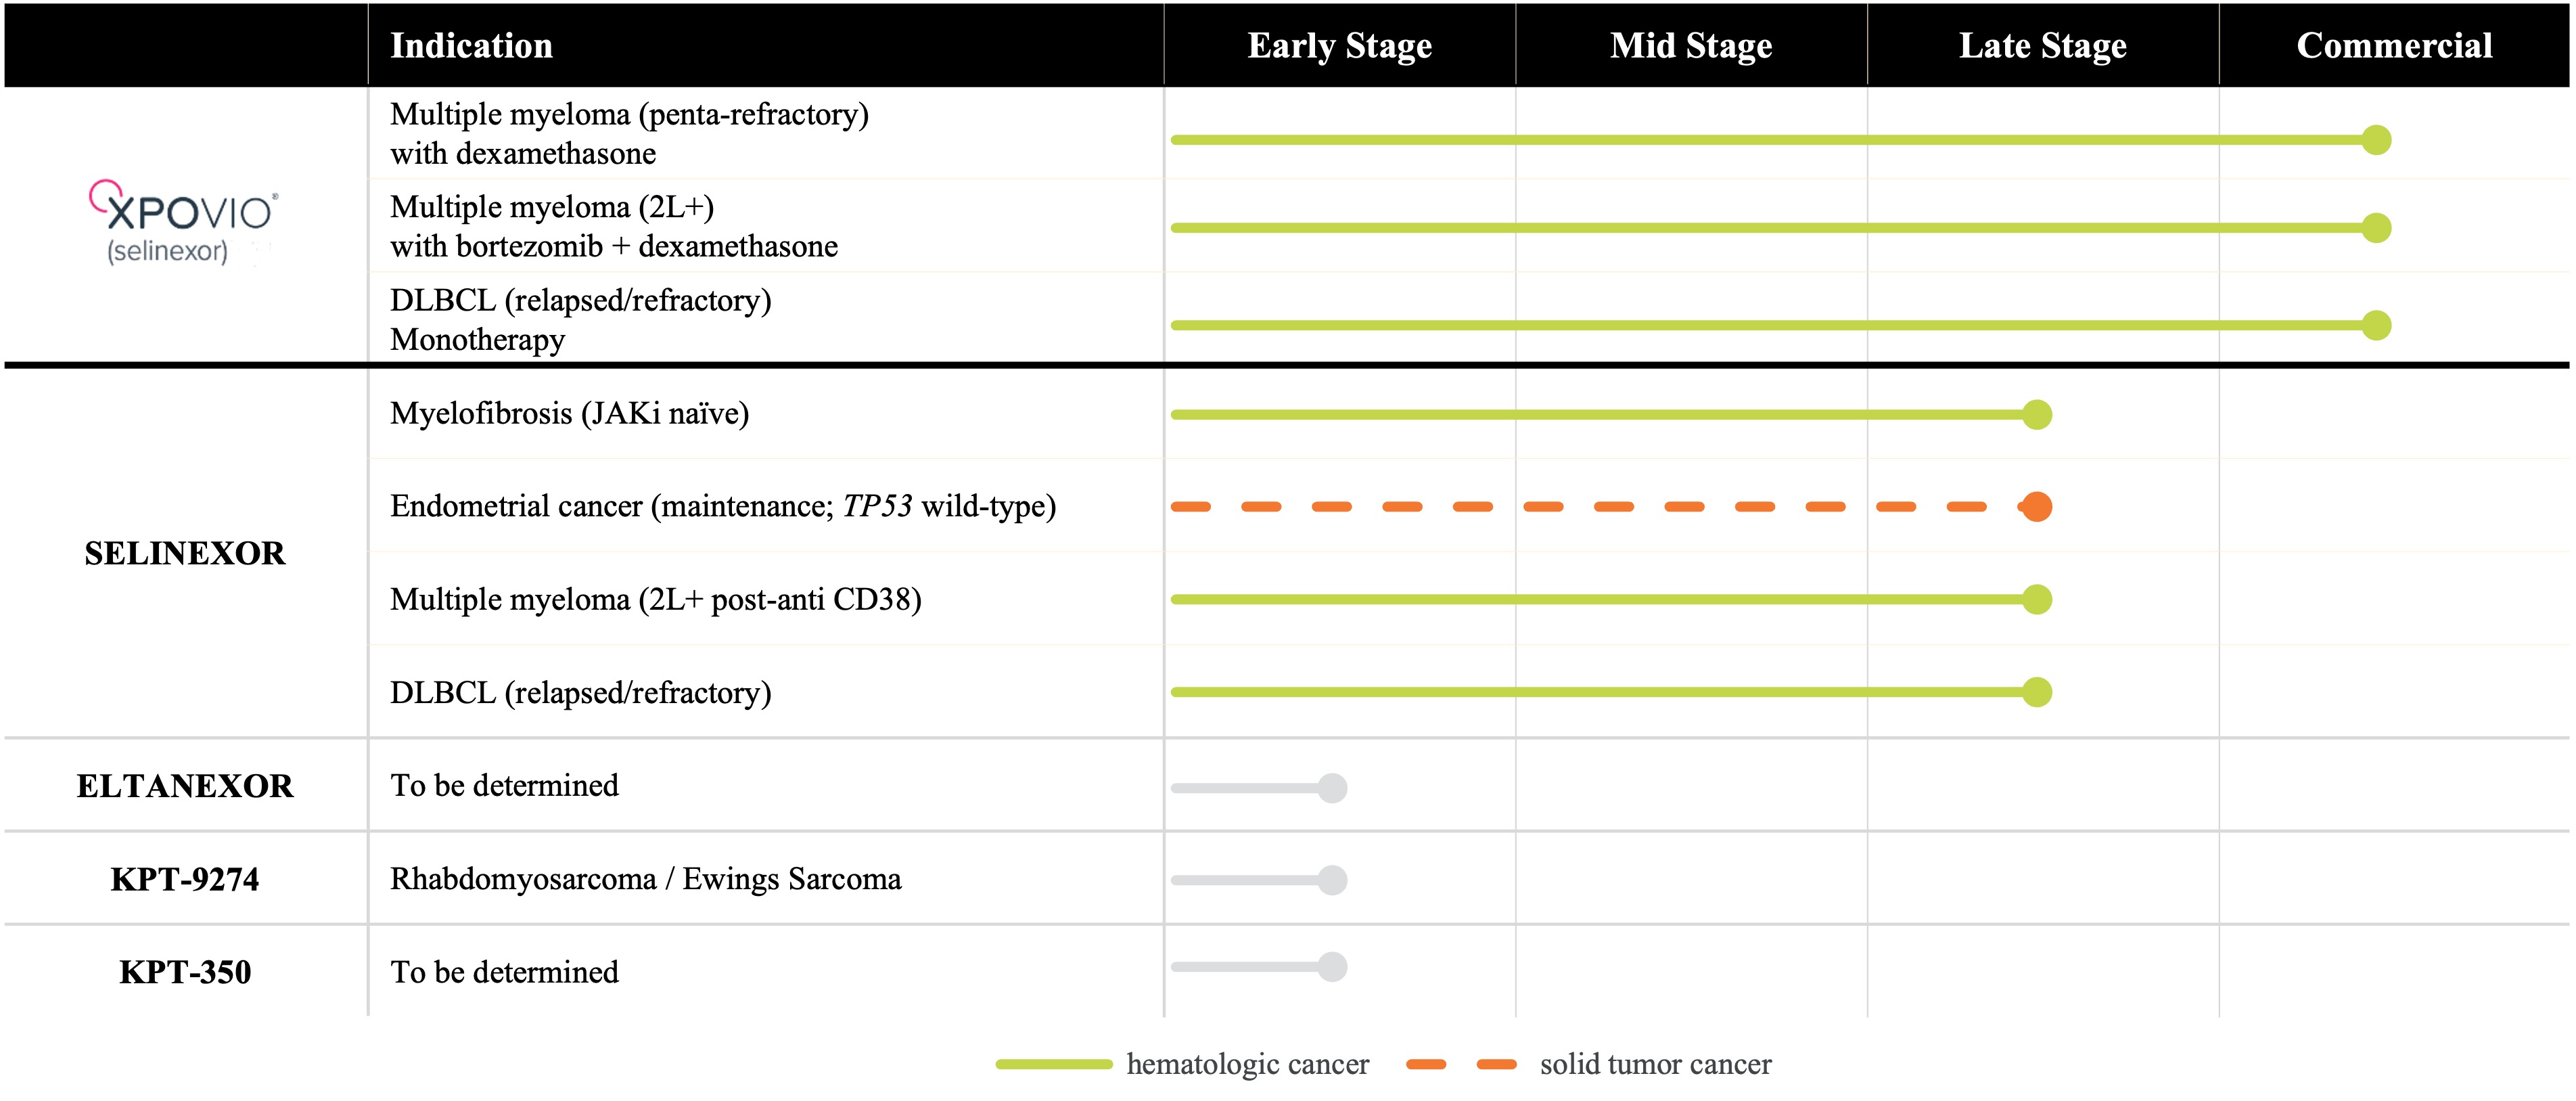Select the Mid Stage column header
Viewport: 2576px width, 1101px height.
click(1690, 46)
